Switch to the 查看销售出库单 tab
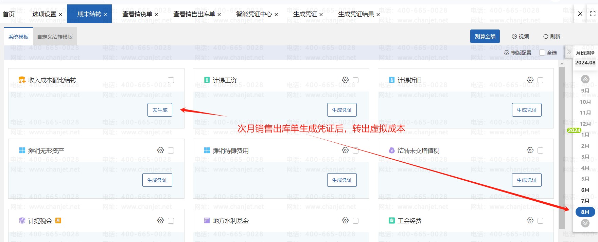 (194, 14)
